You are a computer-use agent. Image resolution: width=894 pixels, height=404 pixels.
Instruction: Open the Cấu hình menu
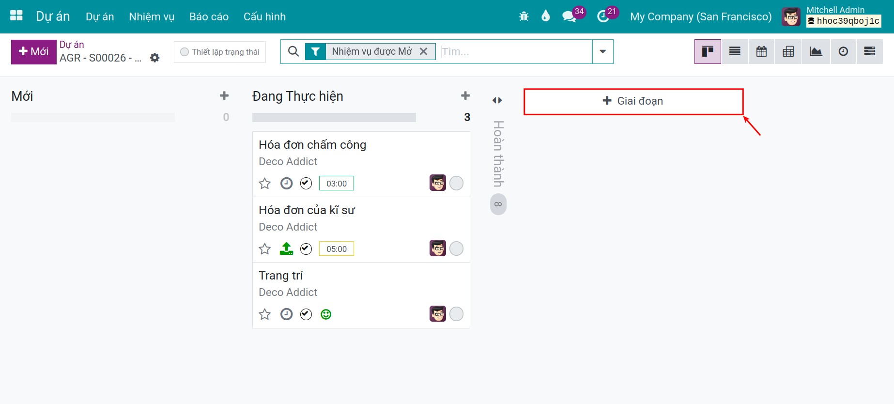pyautogui.click(x=264, y=16)
